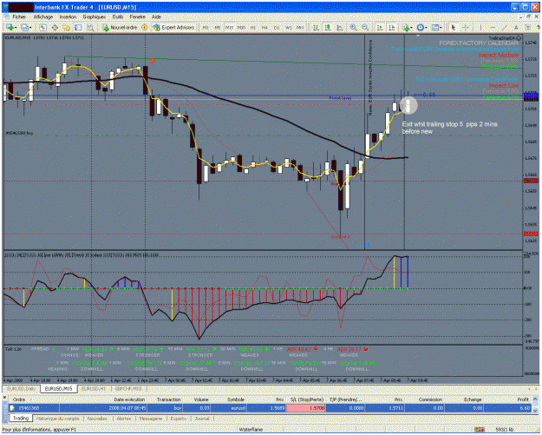Select the line chart type icon
Image resolution: width=542 pixels, height=435 pixels.
(340, 27)
